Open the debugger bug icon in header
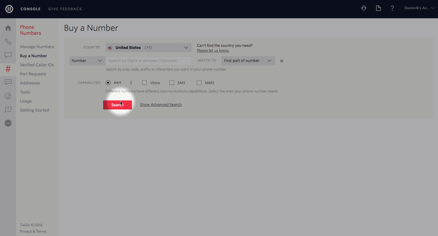Viewport: 438px width, 236px height. (364, 9)
